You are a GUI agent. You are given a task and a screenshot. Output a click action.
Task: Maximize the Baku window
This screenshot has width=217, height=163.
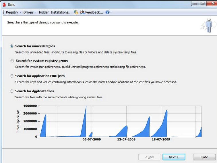tap(203, 3)
